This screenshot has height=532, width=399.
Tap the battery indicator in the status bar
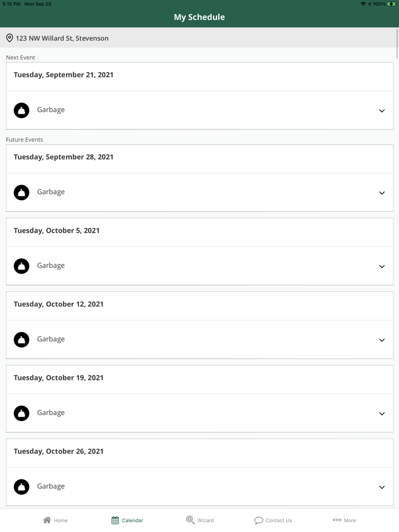391,4
